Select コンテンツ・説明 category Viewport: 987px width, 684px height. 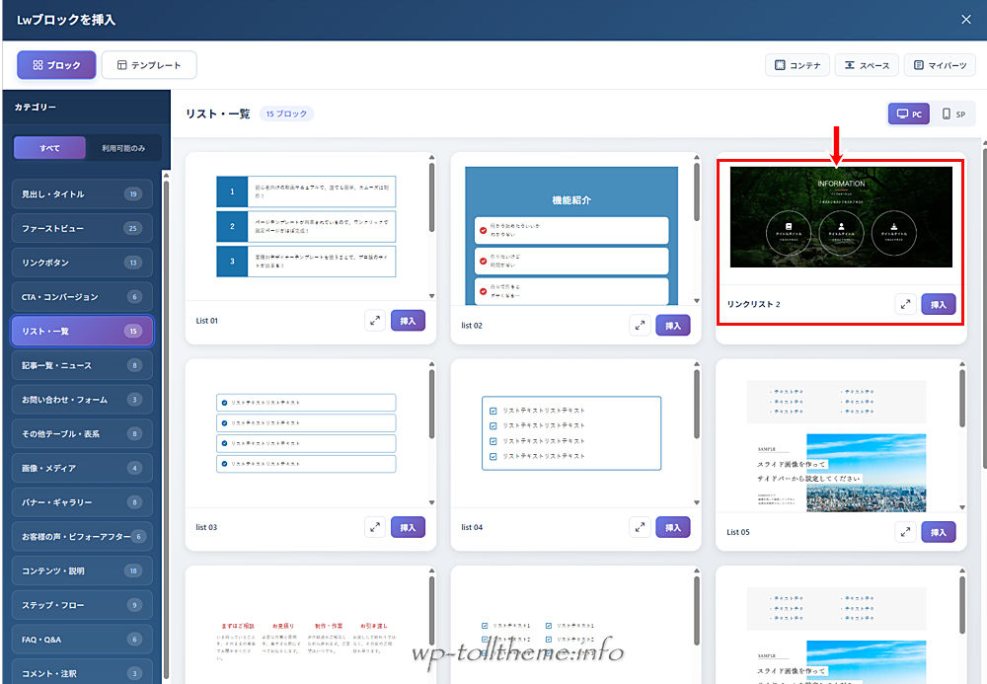click(82, 570)
